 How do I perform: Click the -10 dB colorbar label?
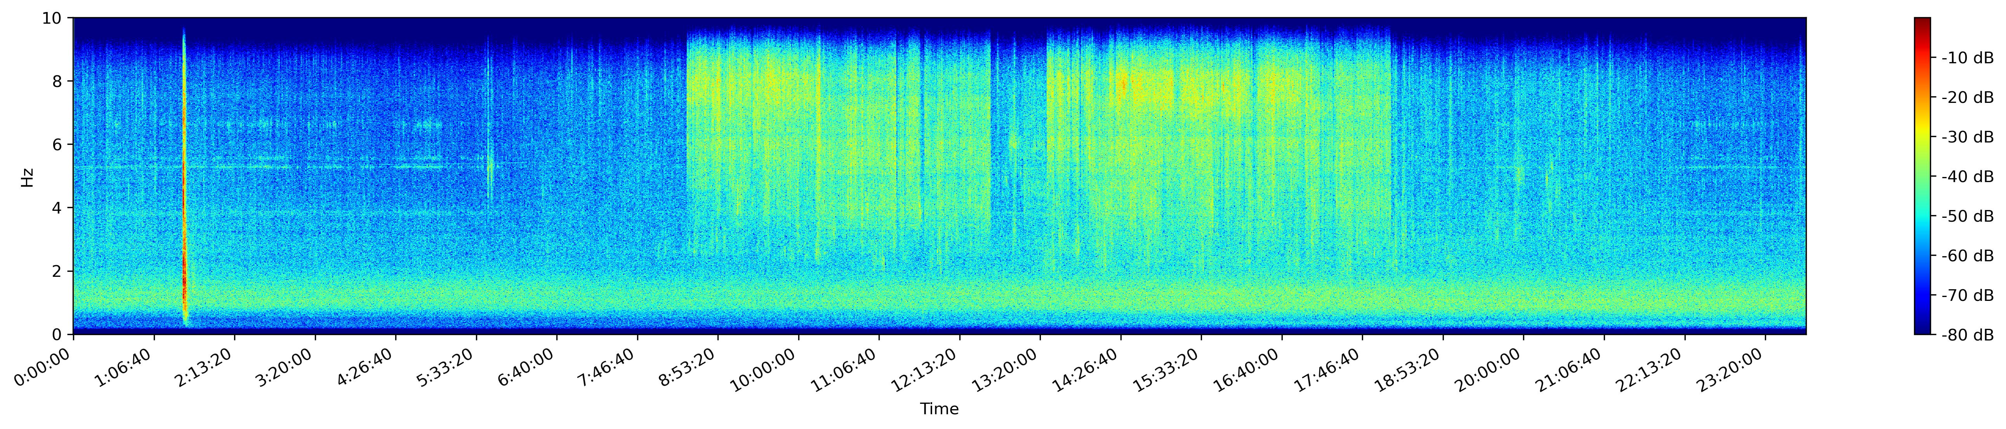point(1967,57)
